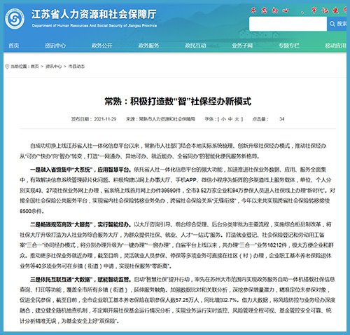Open the 业务子网 navigation menu item

[242, 46]
